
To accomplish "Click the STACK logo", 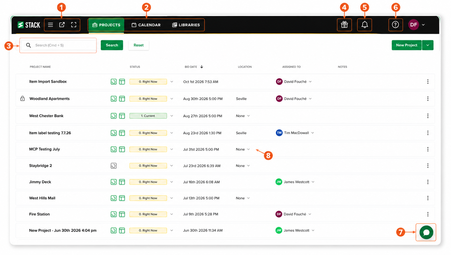I will (x=29, y=25).
